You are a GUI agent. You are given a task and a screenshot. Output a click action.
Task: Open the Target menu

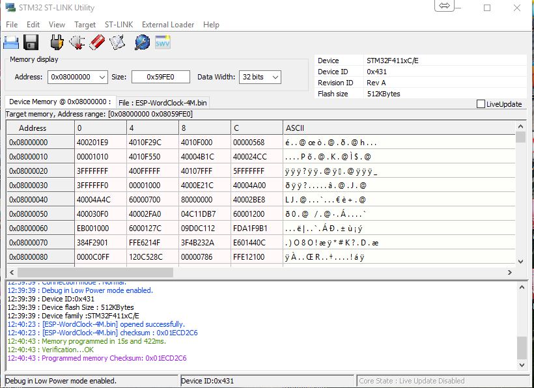(85, 25)
